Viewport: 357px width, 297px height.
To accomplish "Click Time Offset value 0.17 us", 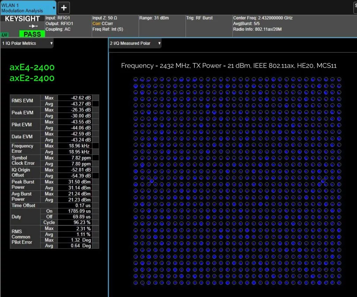I will coord(75,206).
